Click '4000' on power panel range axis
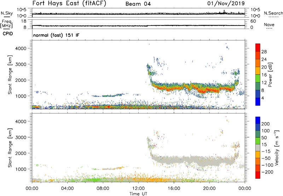Viewport: 283px width, 196px height. 21,48
